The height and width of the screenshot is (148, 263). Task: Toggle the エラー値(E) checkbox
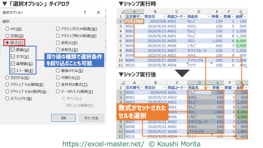pyautogui.click(x=13, y=70)
